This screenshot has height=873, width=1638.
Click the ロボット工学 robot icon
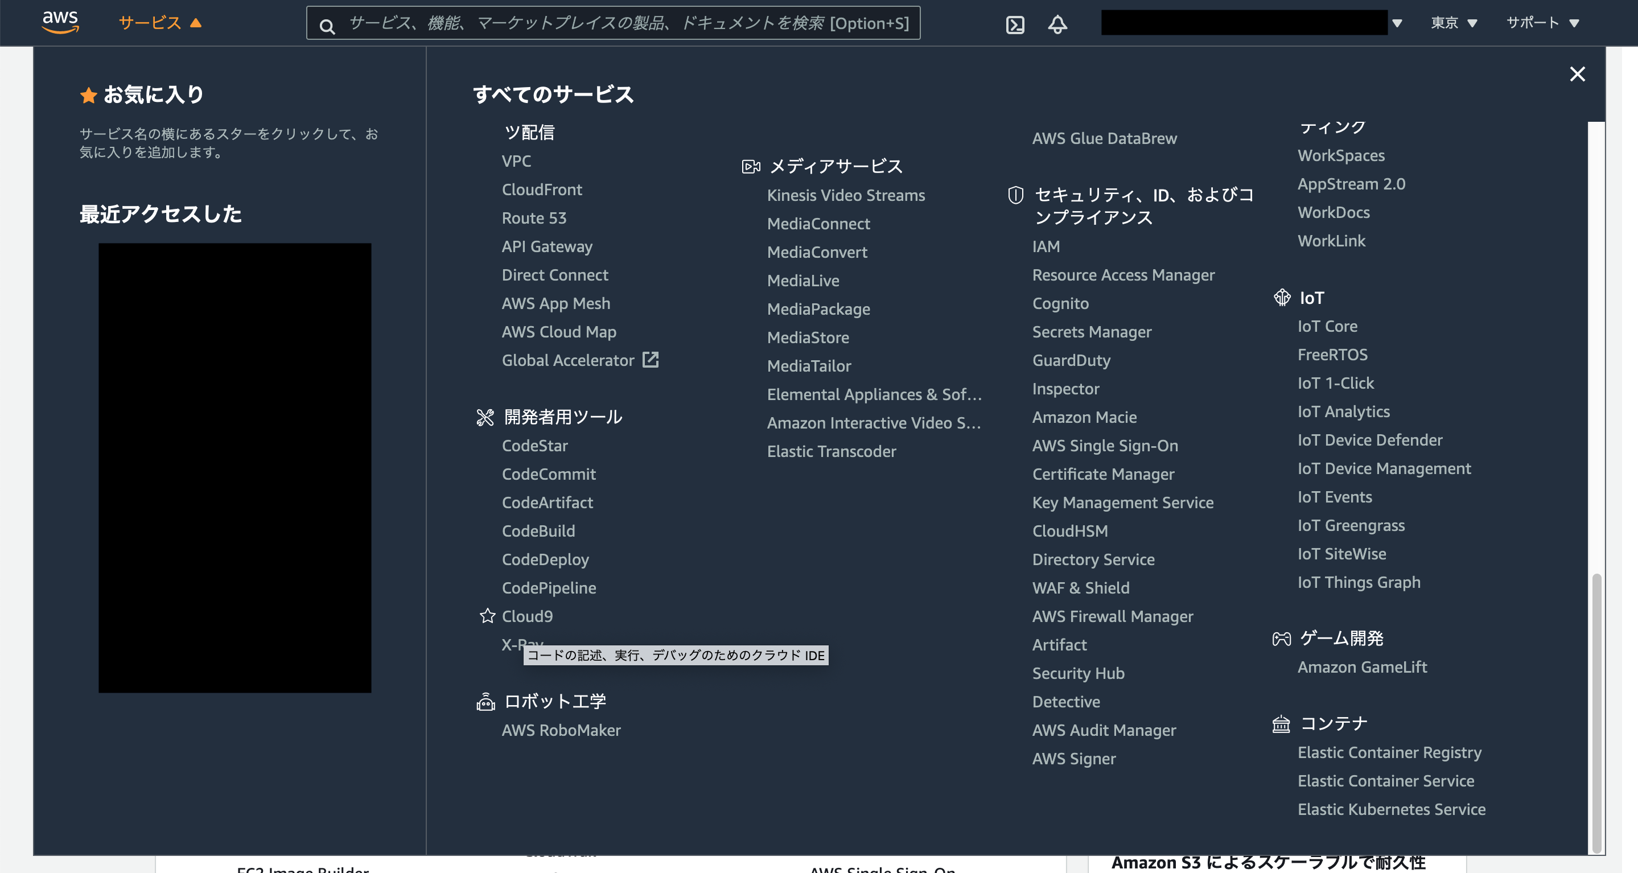(485, 701)
